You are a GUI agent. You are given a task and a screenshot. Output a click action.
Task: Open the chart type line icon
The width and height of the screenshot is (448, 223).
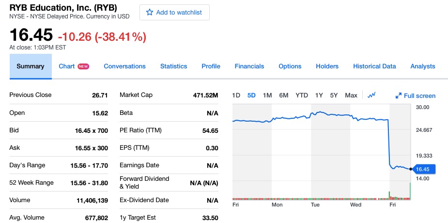pos(372,95)
